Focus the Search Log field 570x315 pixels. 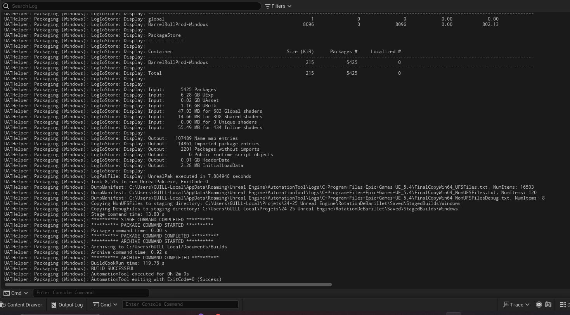pyautogui.click(x=132, y=6)
